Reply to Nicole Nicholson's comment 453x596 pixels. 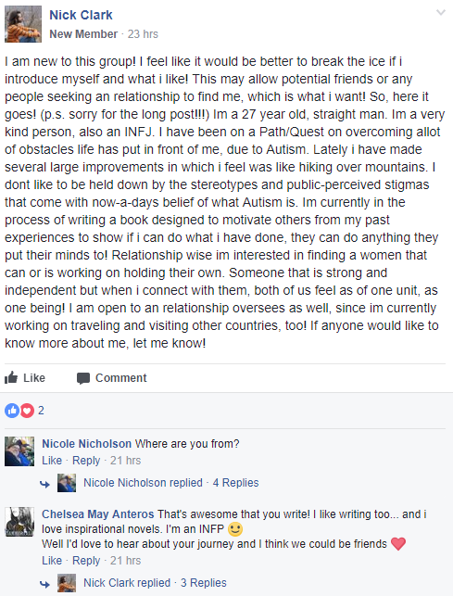coord(86,461)
